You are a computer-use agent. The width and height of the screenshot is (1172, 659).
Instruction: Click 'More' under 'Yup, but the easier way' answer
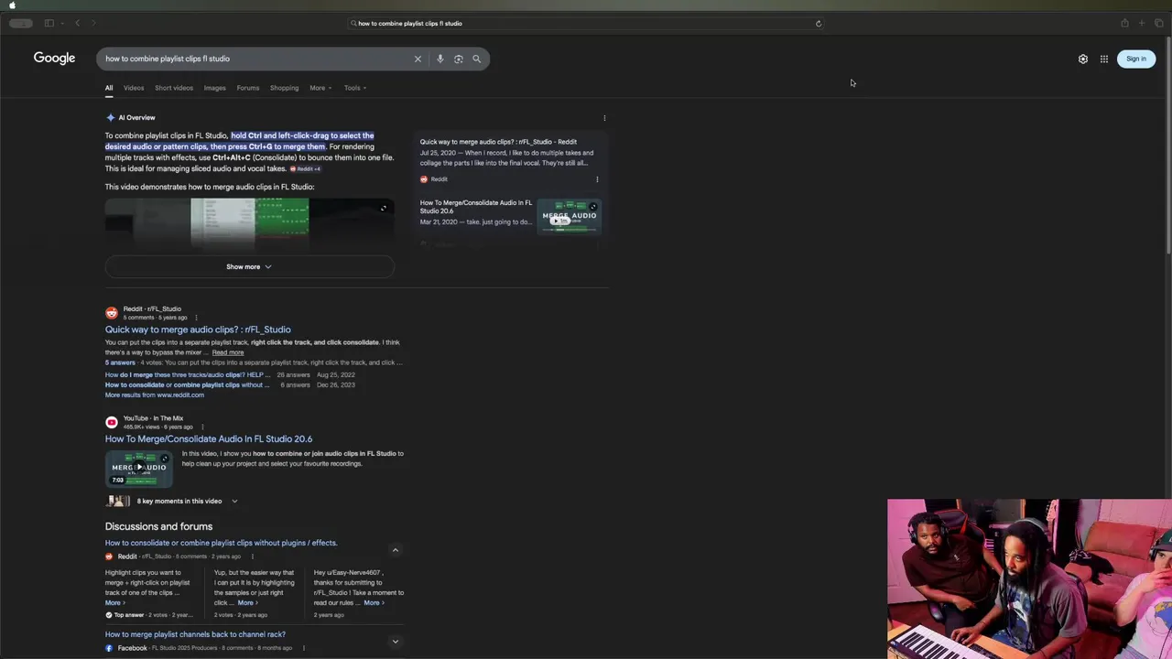pyautogui.click(x=247, y=603)
